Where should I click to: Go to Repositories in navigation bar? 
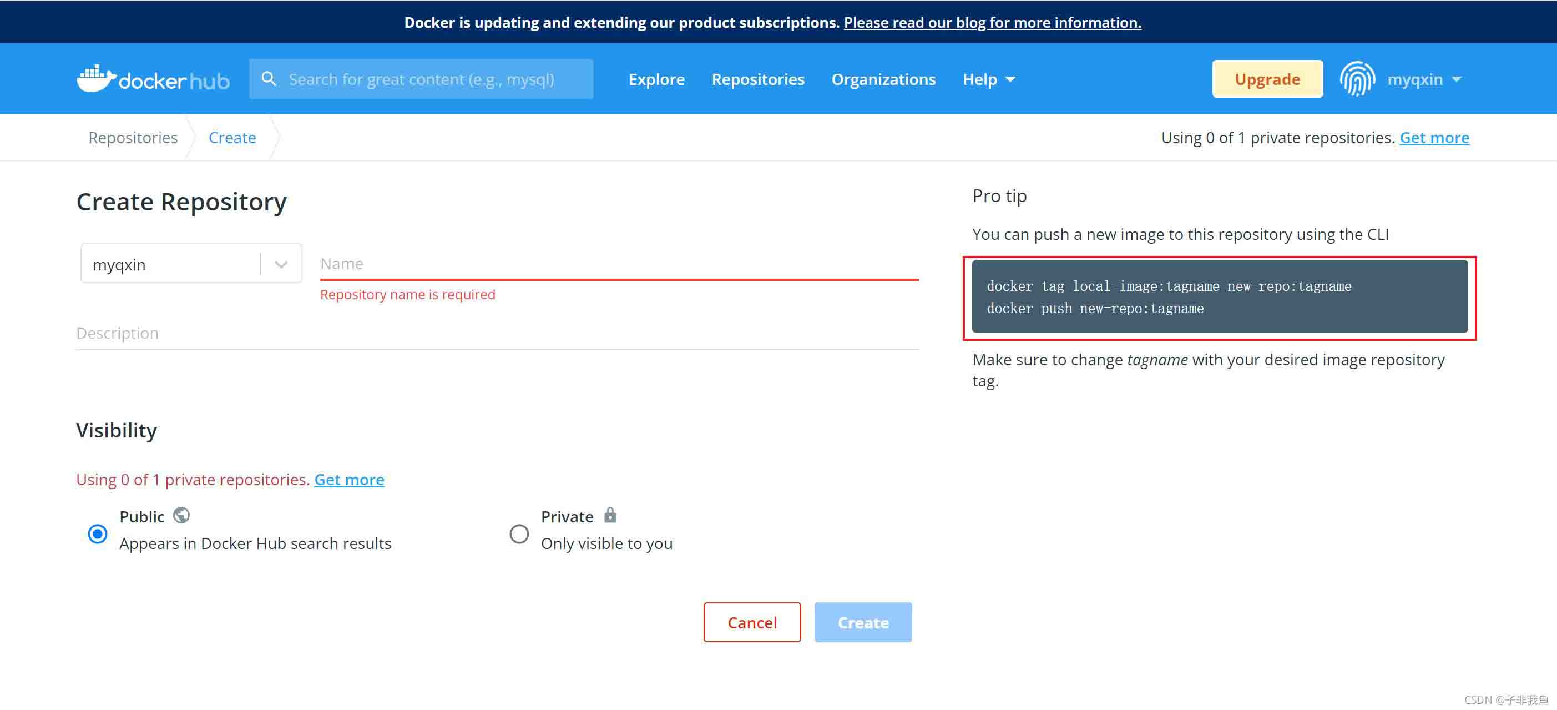(758, 79)
